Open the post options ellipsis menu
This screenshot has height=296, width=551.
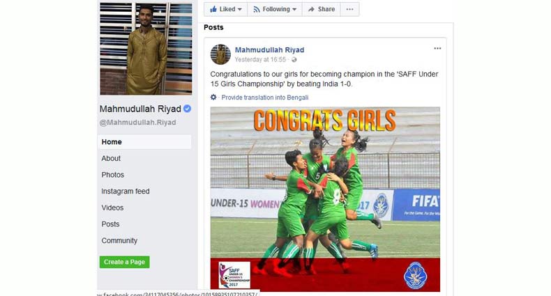click(x=437, y=48)
